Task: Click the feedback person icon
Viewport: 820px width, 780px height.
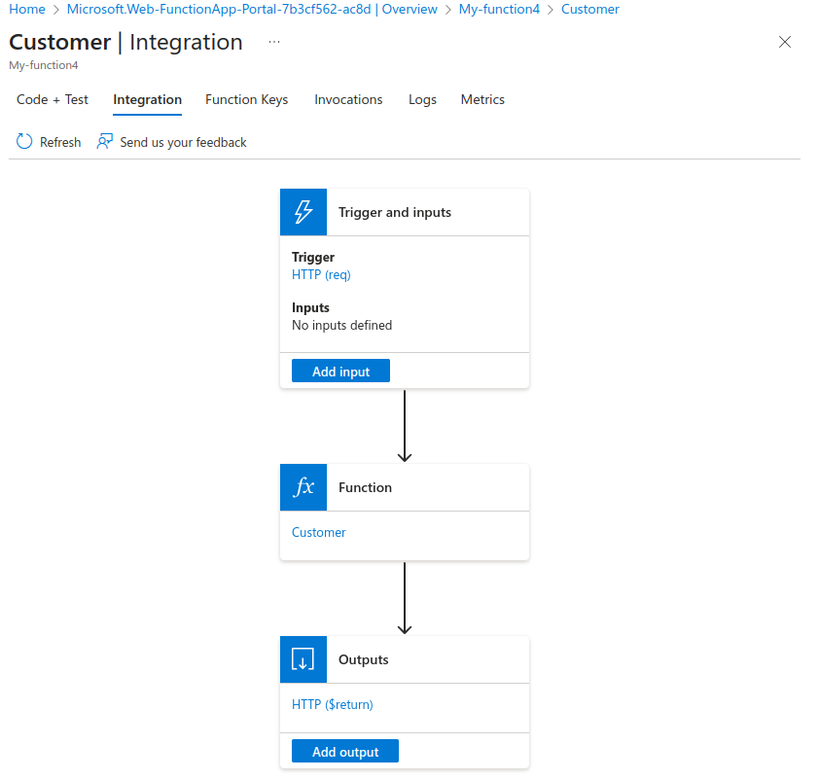Action: coord(105,142)
